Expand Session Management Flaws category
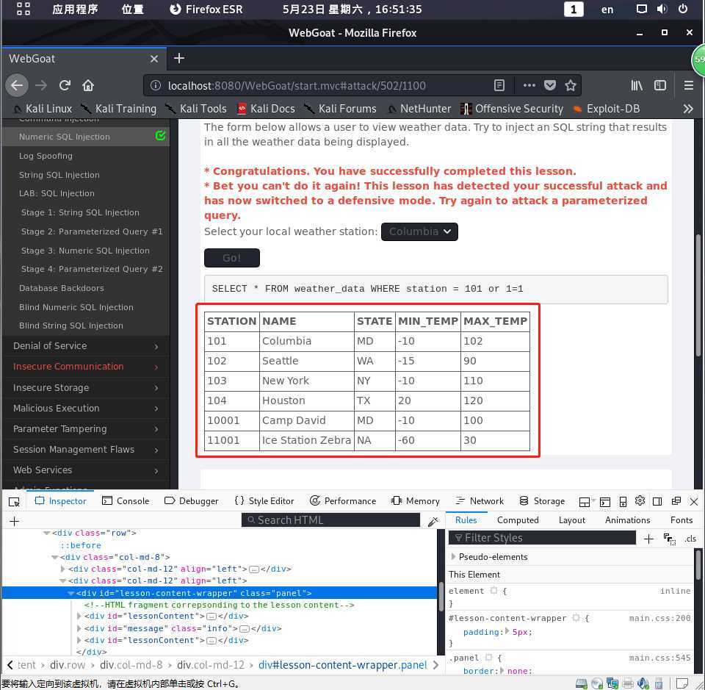This screenshot has width=705, height=690. click(x=85, y=450)
